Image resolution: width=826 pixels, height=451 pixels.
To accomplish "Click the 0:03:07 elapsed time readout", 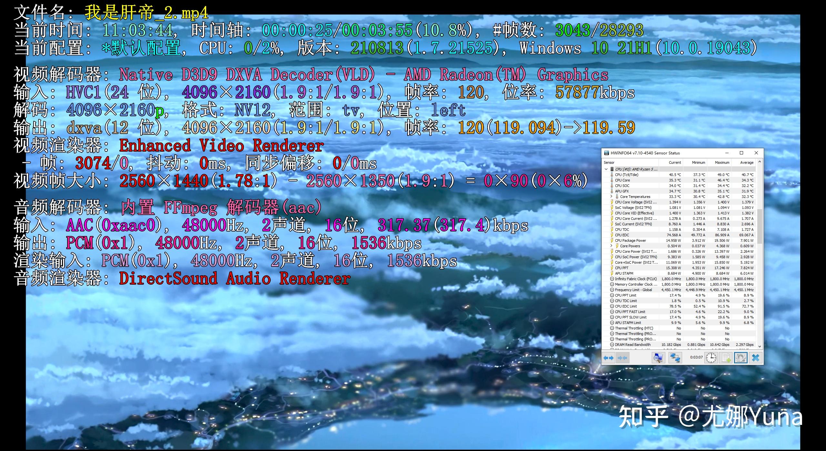I will coord(696,357).
